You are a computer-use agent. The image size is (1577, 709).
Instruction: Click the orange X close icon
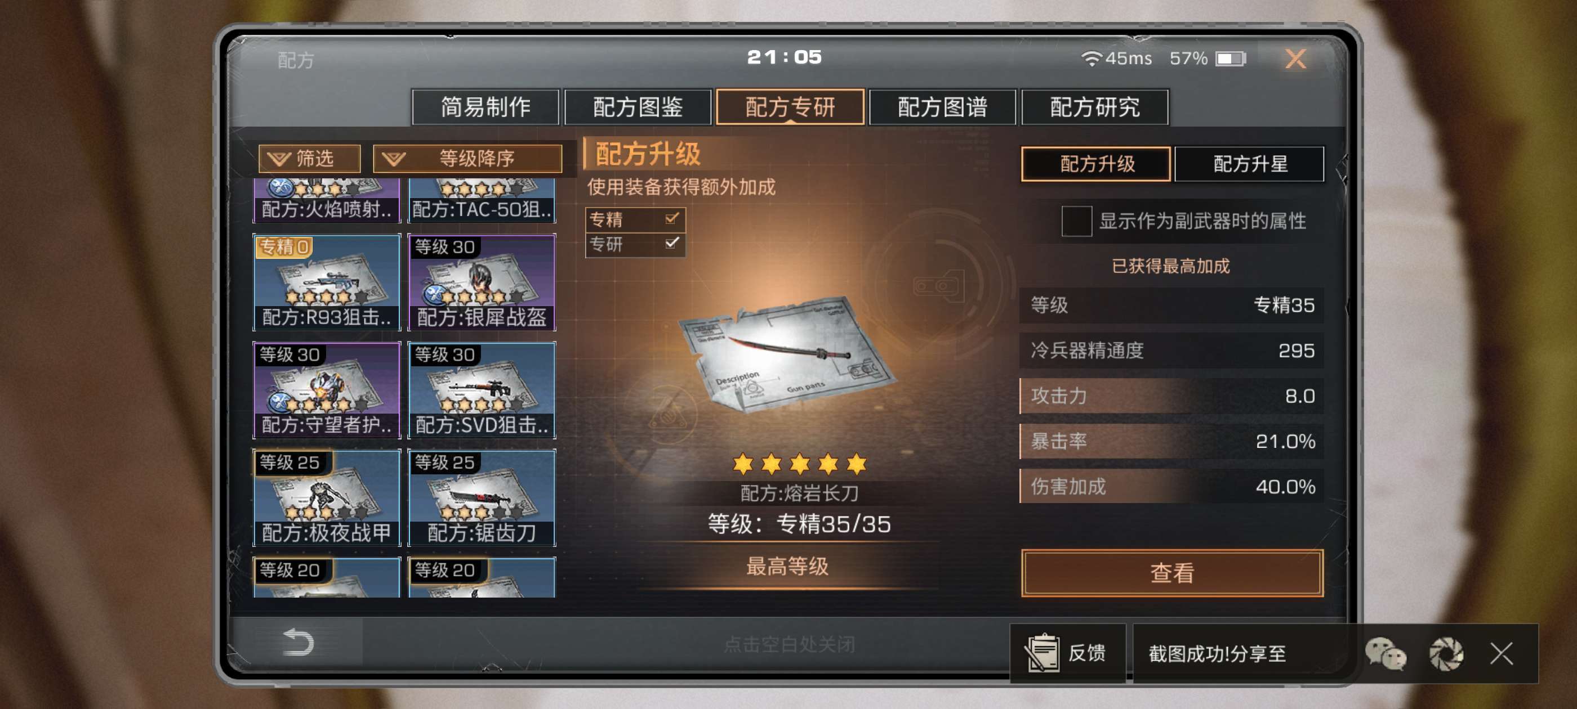coord(1295,59)
